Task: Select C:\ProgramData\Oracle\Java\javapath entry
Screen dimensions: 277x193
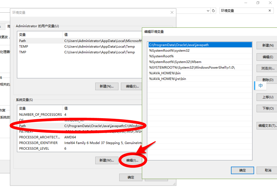Action: pyautogui.click(x=199, y=45)
